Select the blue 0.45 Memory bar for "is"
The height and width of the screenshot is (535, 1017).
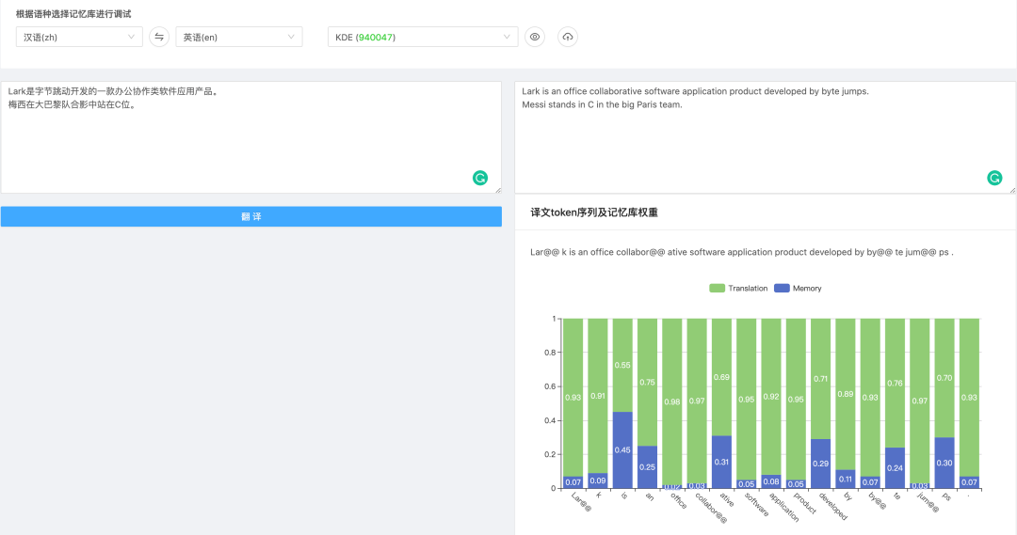coord(622,449)
